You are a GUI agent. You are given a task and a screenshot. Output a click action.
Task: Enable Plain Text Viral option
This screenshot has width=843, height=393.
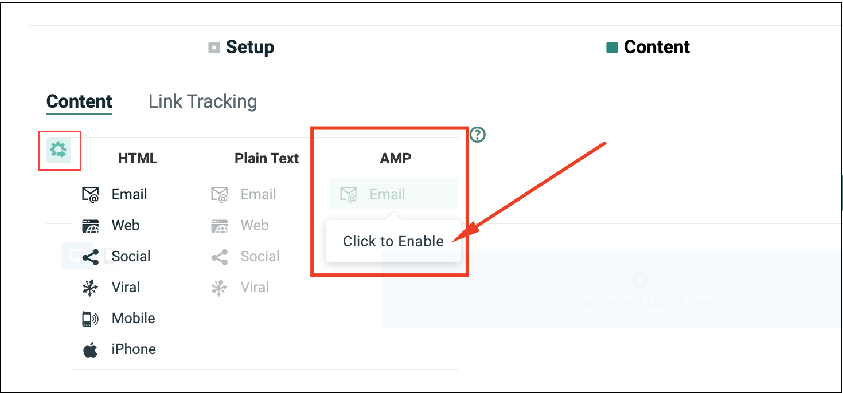click(x=254, y=288)
